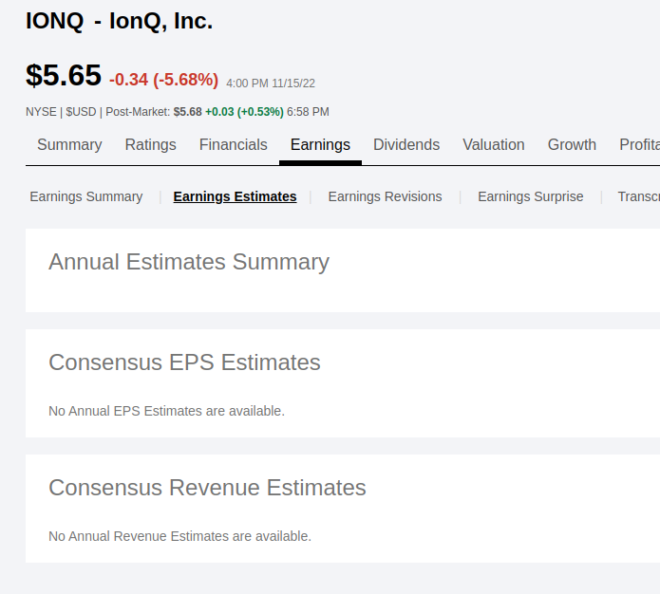The height and width of the screenshot is (594, 660).
Task: Click the IONQ - IonQ, Inc. title
Action: point(120,21)
